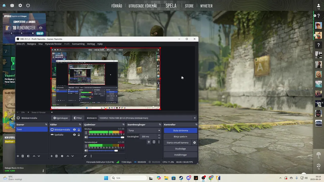Open the Redigera menu
Screen dimensions: 324x182
[32, 44]
